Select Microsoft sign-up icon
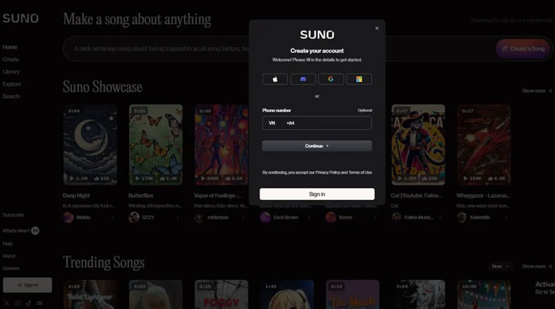The height and width of the screenshot is (309, 555). pyautogui.click(x=359, y=79)
